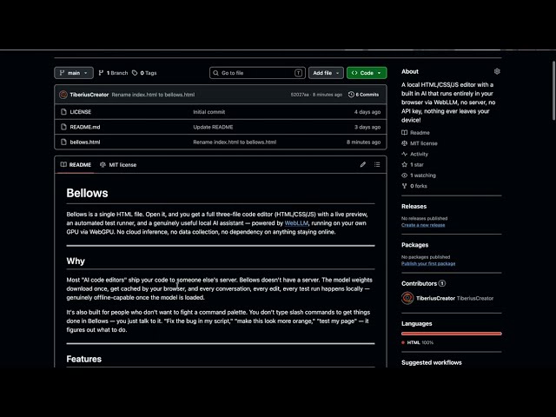556x417 pixels.
Task: Click TiberiusCreator contributor avatar
Action: click(x=407, y=298)
